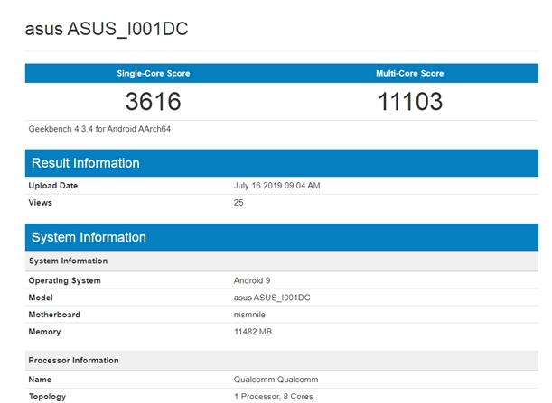Click the blue System Information section header

pyautogui.click(x=89, y=237)
